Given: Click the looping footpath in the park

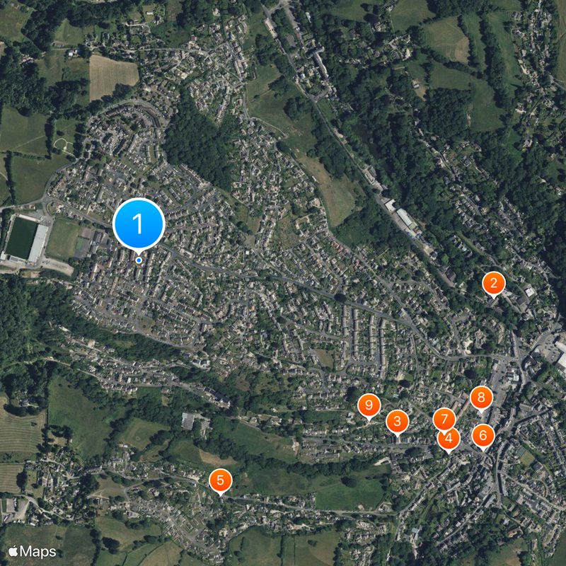Looking at the screenshot, I should tap(64, 145).
